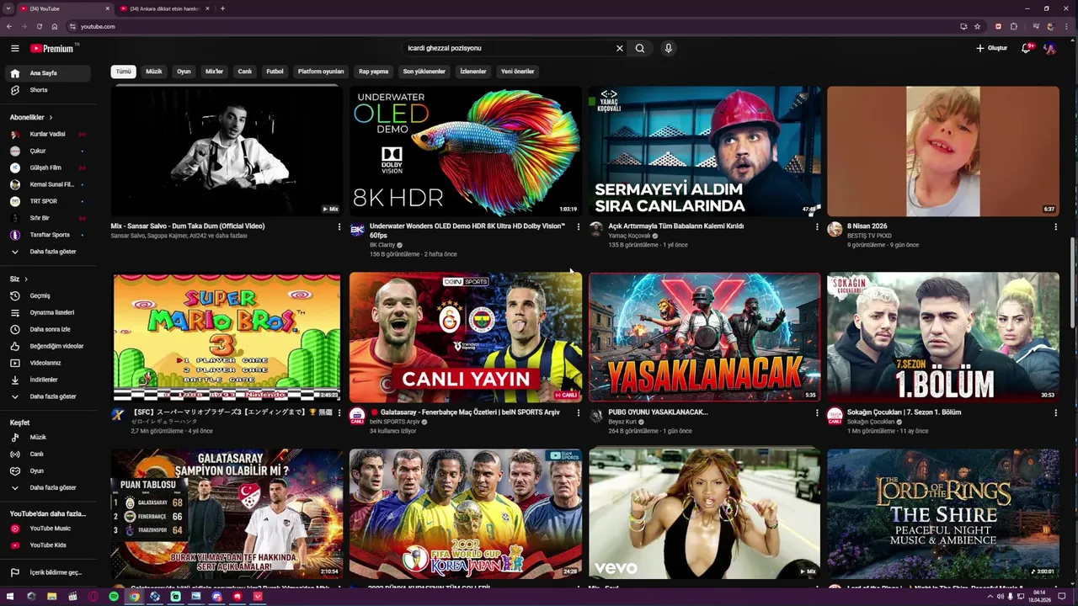The width and height of the screenshot is (1078, 606).
Task: Open options for Açık Artırmayla video
Action: point(817,226)
